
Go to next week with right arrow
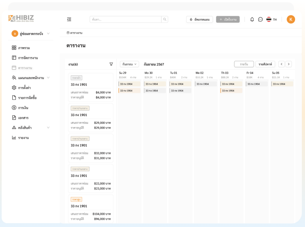click(x=289, y=64)
